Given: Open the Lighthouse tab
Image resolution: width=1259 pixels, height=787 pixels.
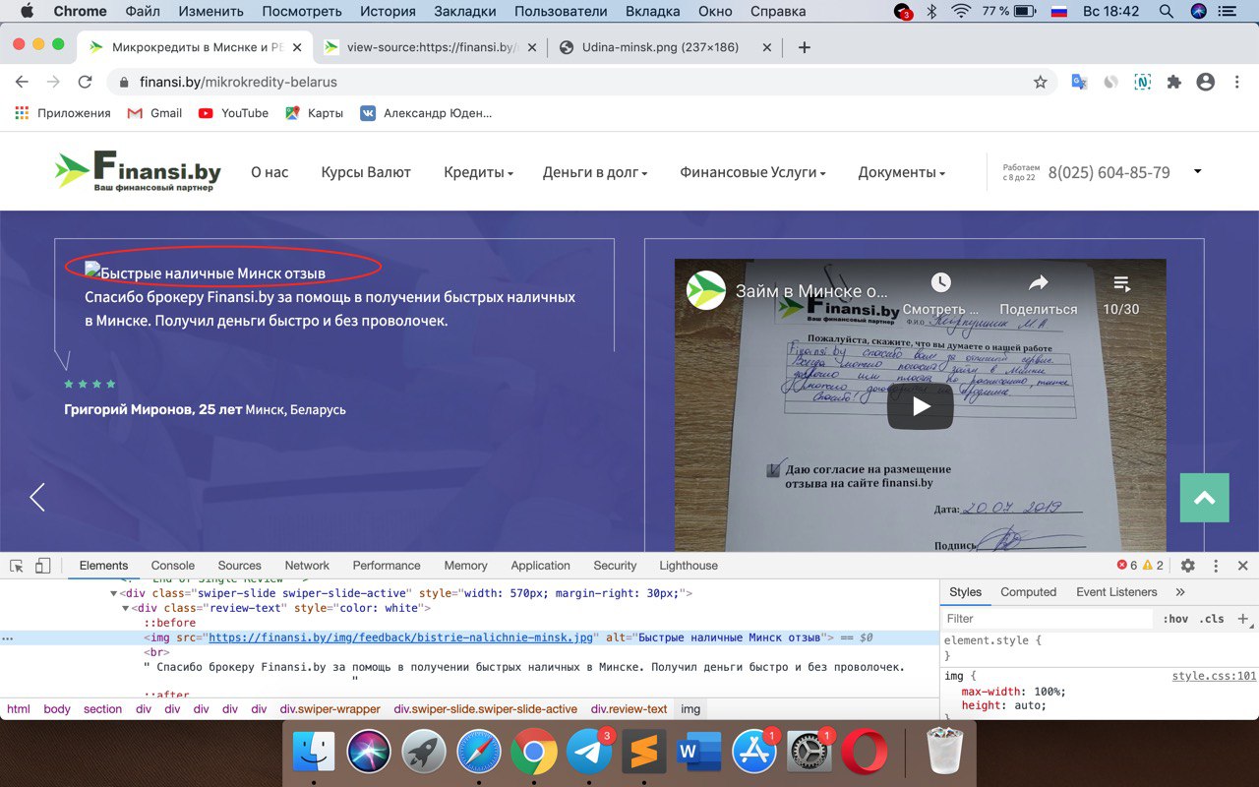Looking at the screenshot, I should (x=689, y=566).
